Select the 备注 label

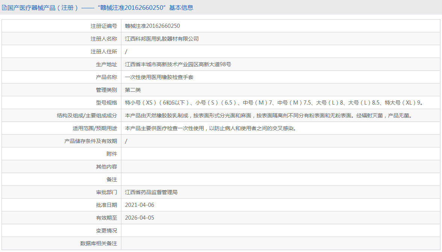pos(112,179)
